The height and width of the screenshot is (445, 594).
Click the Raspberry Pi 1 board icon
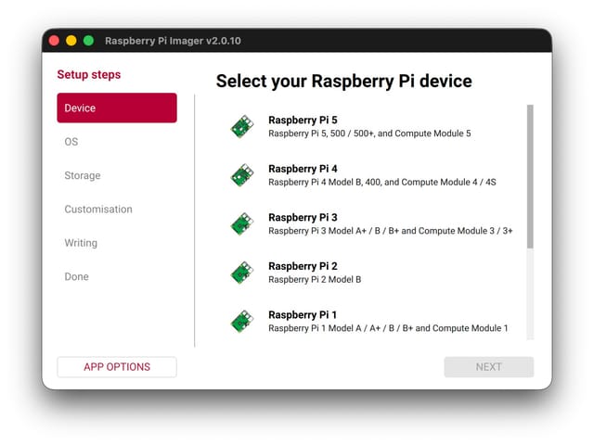tap(242, 322)
